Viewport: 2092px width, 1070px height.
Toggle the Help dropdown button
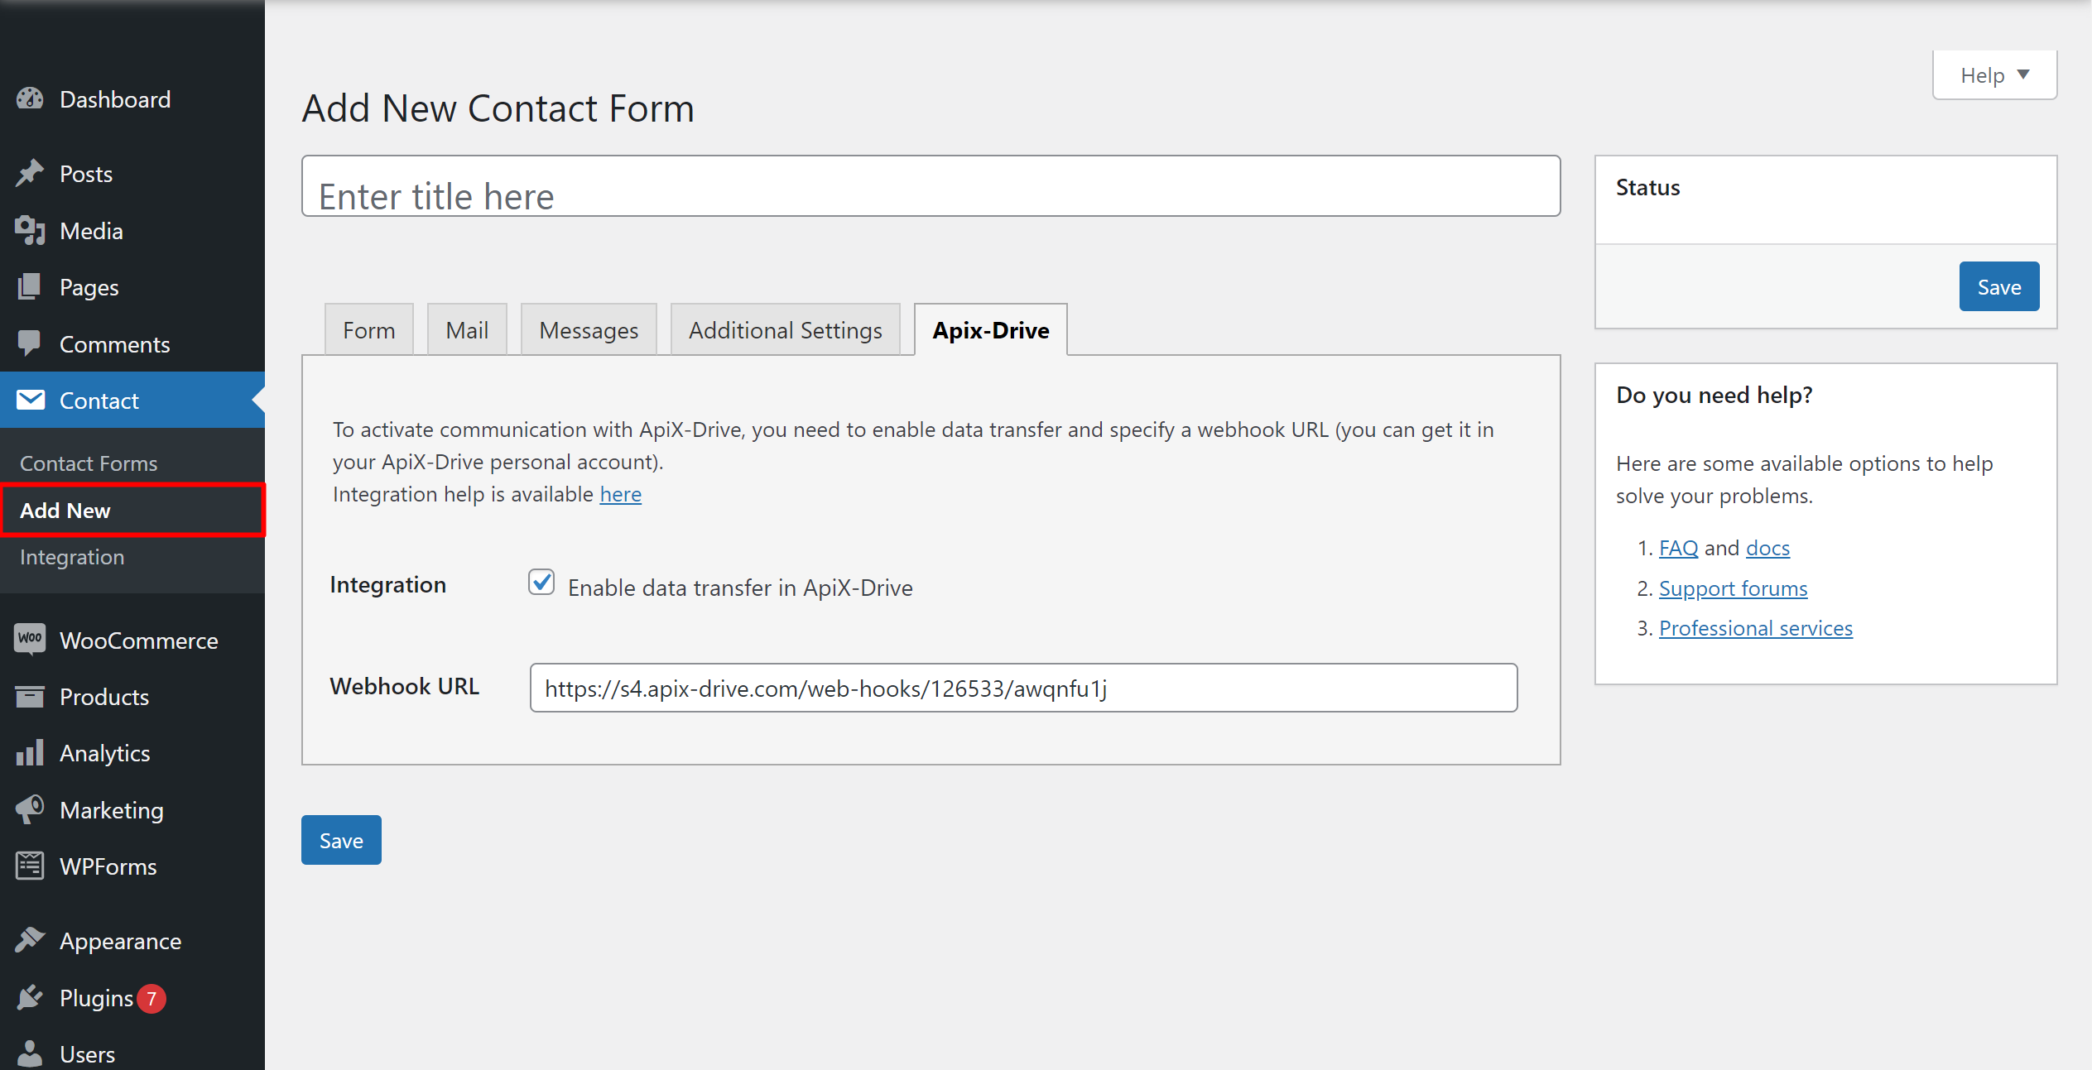tap(1995, 75)
